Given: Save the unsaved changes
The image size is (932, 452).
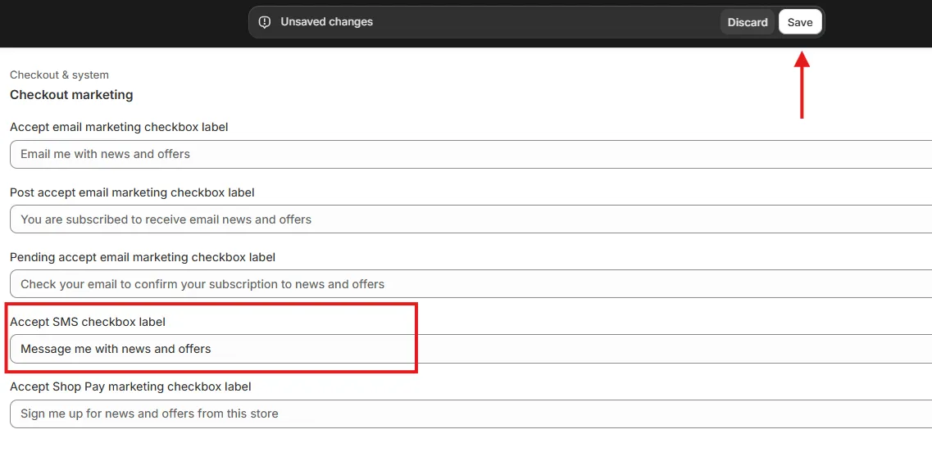Looking at the screenshot, I should point(800,23).
